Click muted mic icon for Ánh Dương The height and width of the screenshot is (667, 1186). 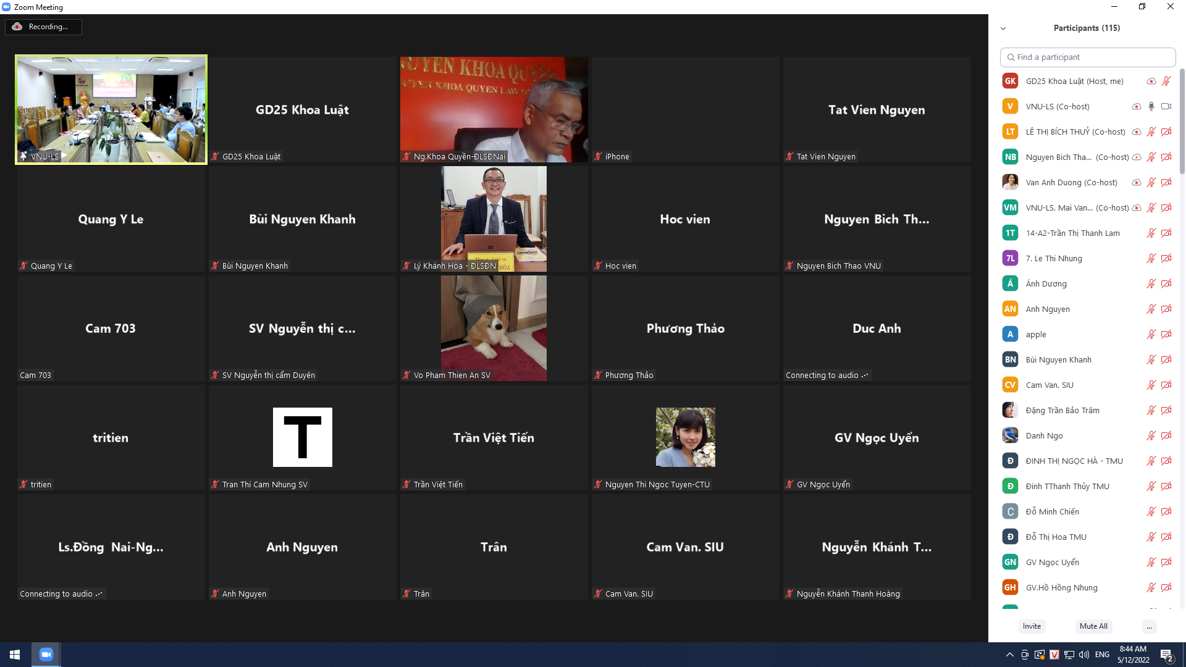[x=1151, y=283]
